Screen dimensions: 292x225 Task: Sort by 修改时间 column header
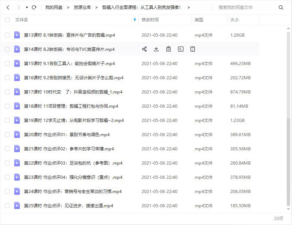tap(150, 20)
